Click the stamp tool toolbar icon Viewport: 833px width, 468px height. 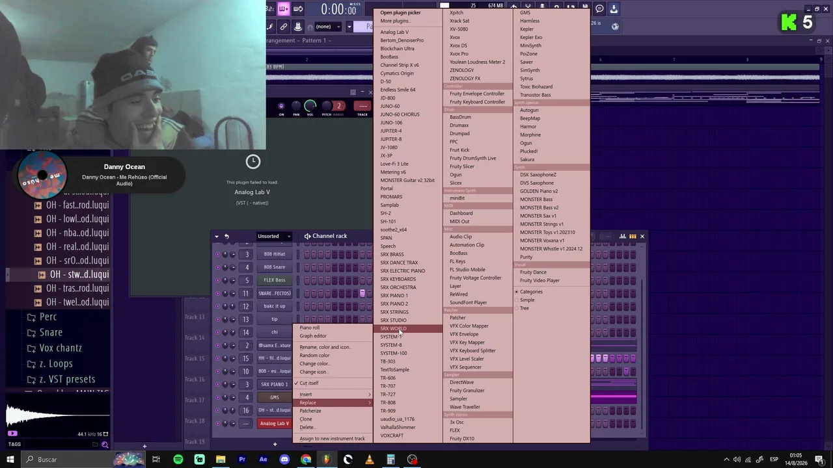tap(298, 27)
